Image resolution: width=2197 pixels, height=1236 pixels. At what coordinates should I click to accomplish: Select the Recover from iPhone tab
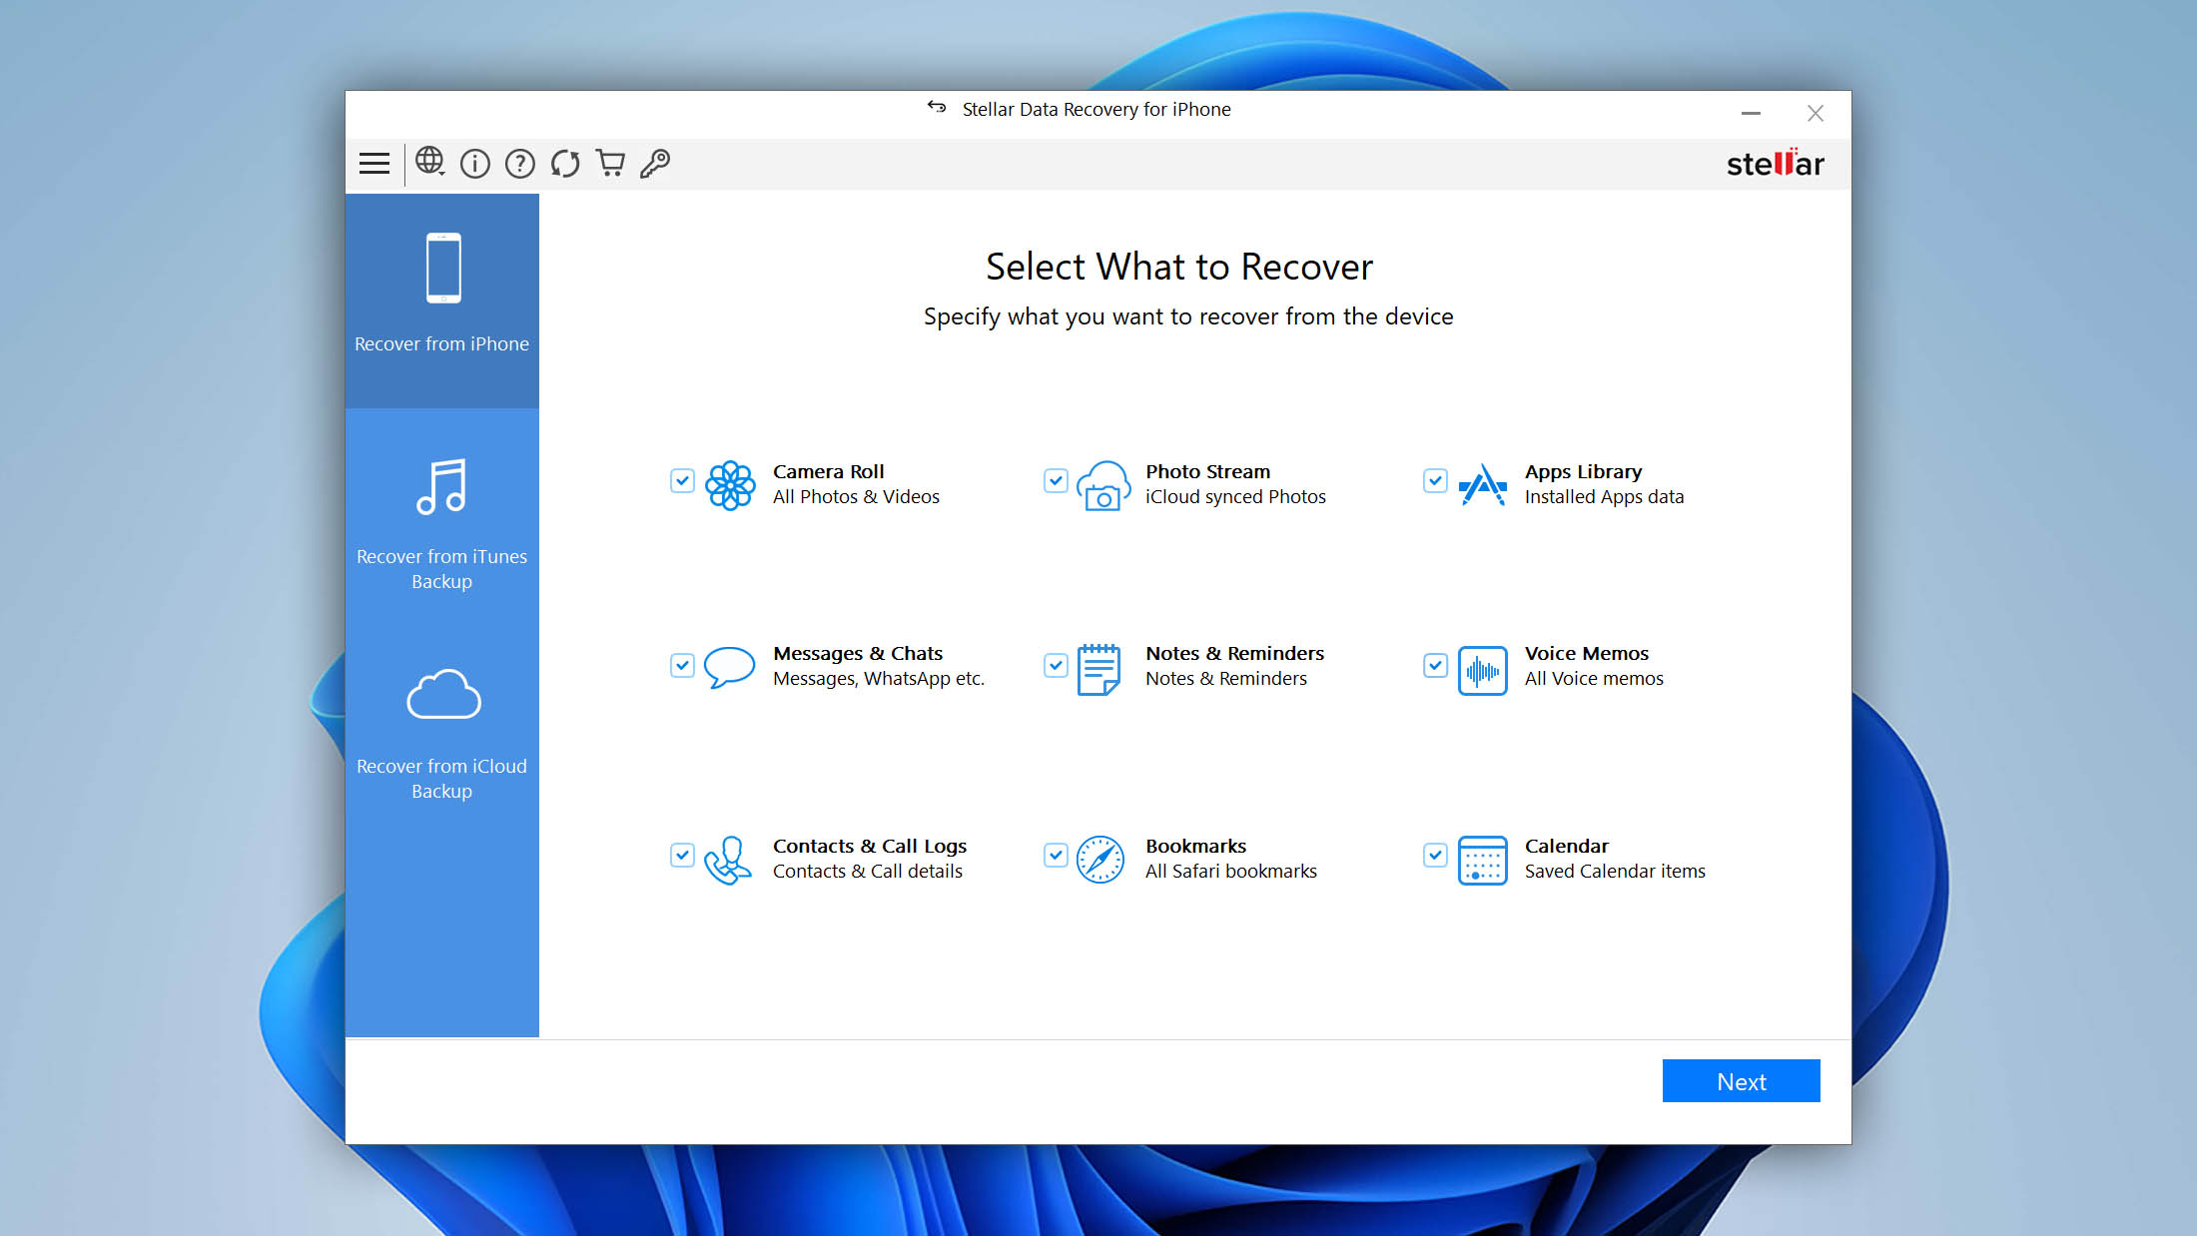(442, 301)
